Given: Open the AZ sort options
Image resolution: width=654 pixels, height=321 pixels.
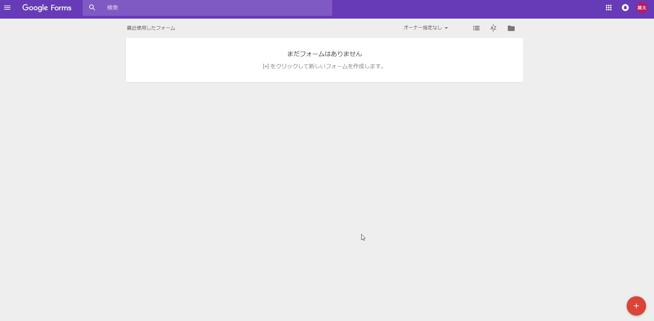Looking at the screenshot, I should [x=494, y=28].
